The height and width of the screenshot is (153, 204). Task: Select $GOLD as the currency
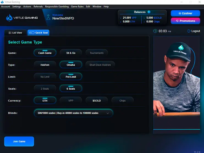coord(97,101)
